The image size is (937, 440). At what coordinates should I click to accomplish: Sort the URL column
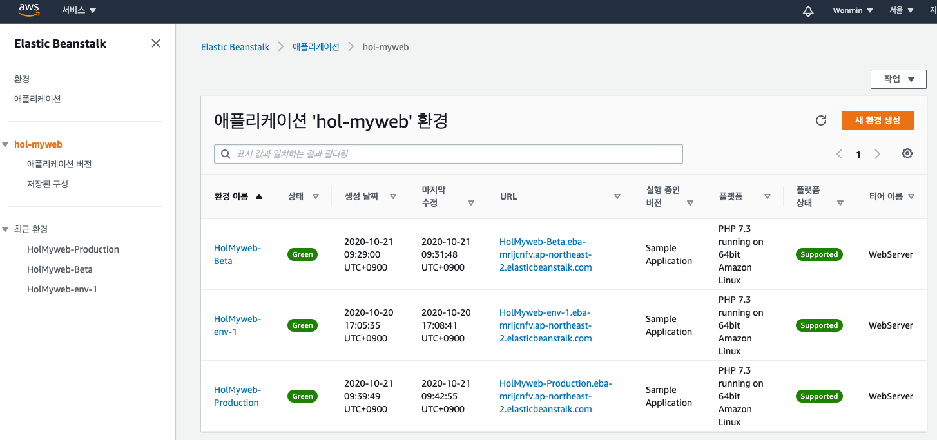(617, 196)
